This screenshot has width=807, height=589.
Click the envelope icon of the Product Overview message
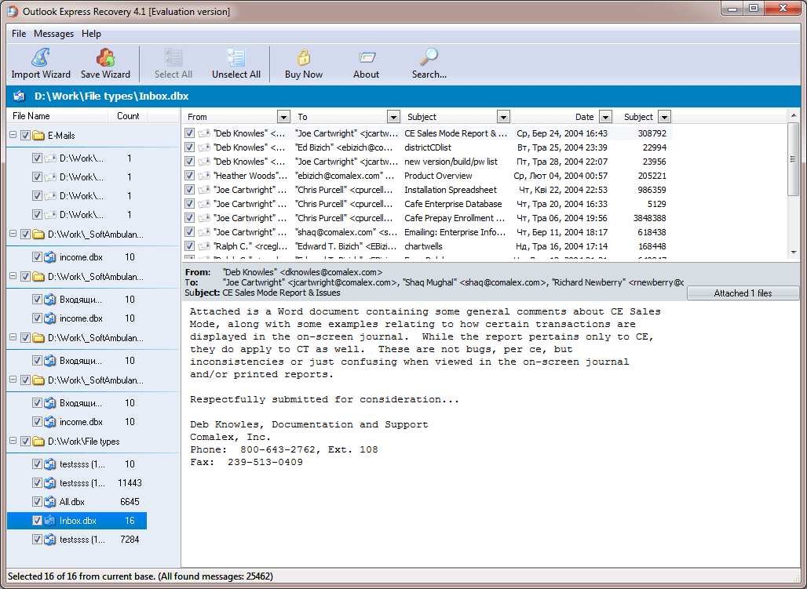coord(204,176)
